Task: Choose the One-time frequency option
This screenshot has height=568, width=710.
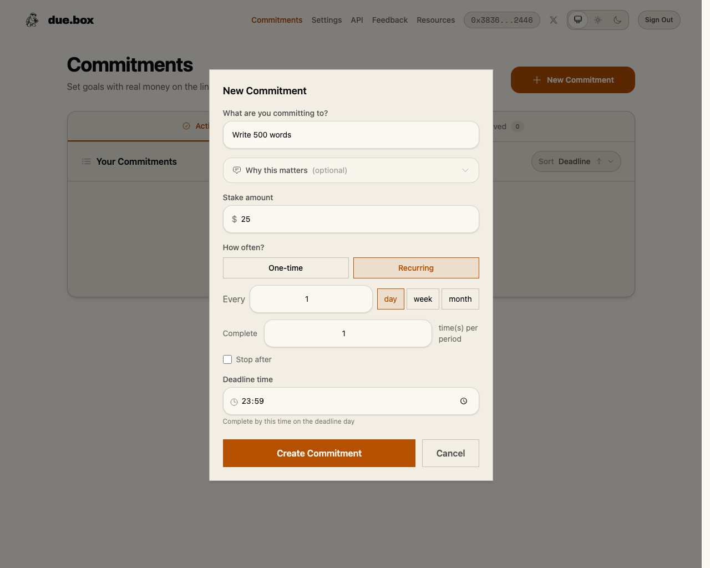Action: click(286, 268)
